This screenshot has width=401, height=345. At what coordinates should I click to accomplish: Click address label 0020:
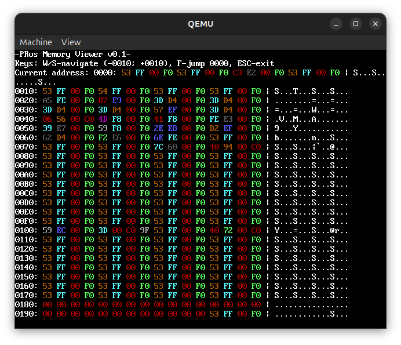[26, 100]
